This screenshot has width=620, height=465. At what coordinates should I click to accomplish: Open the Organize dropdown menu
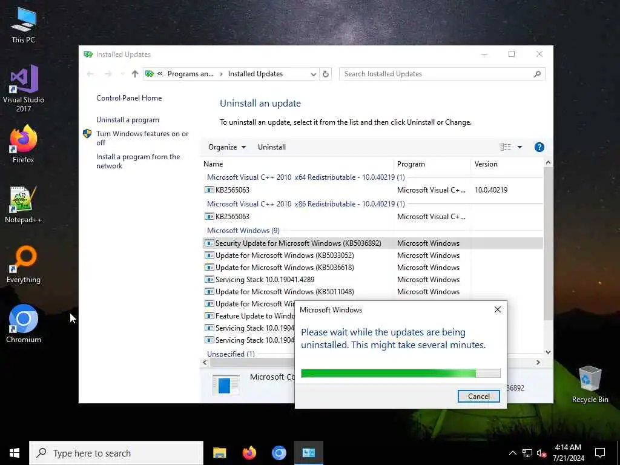click(x=227, y=147)
